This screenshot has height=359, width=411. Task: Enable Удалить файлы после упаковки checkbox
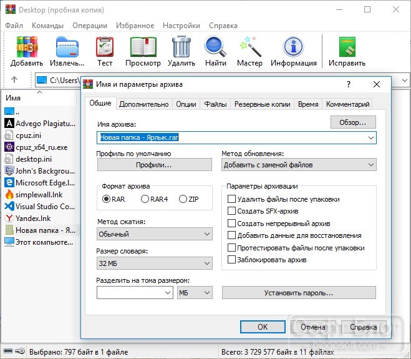231,199
